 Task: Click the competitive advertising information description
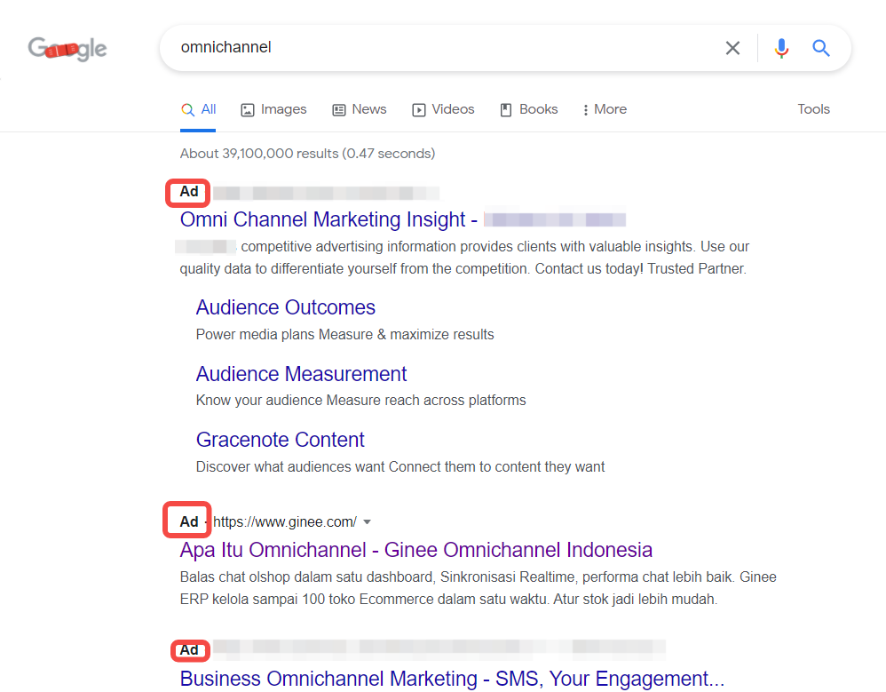point(464,258)
